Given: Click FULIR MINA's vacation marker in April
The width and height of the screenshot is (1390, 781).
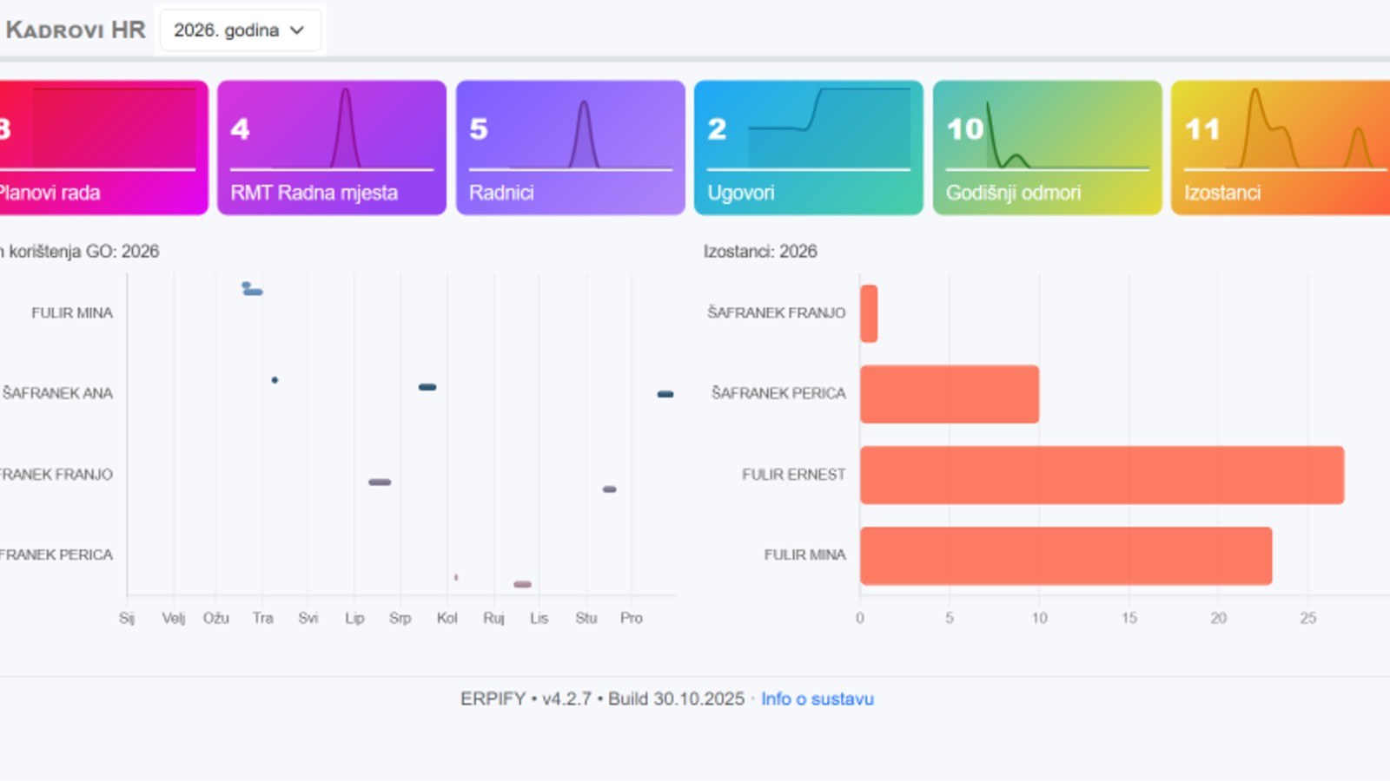Looking at the screenshot, I should coord(253,292).
